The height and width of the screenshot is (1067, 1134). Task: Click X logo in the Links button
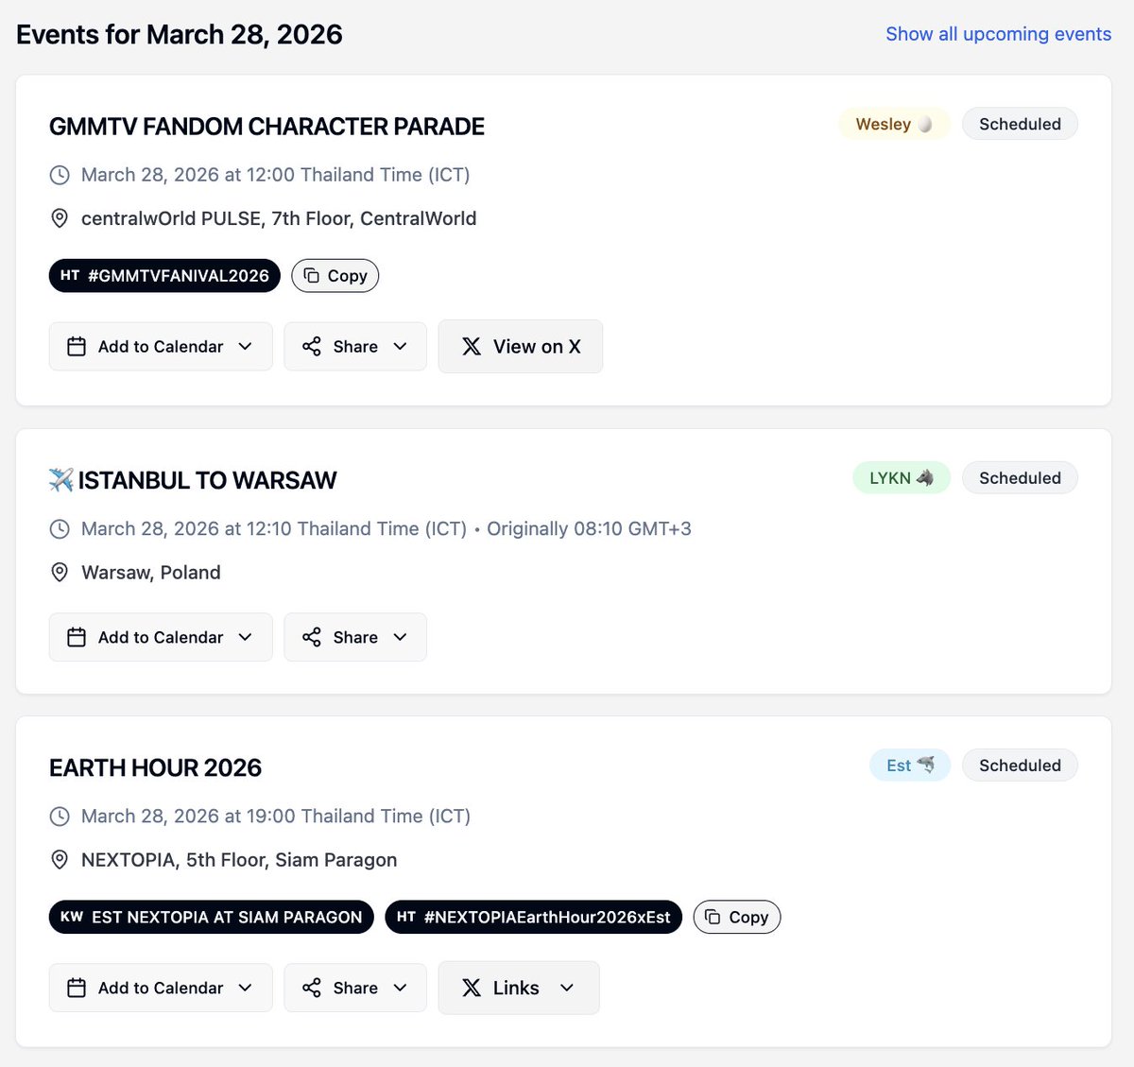point(472,989)
